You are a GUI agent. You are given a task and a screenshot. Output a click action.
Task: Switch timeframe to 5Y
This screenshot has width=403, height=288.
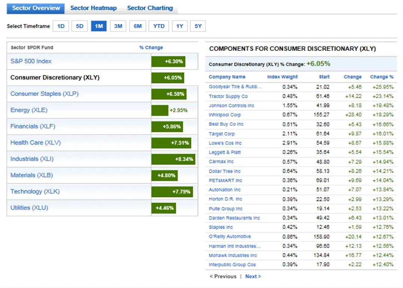pos(198,26)
